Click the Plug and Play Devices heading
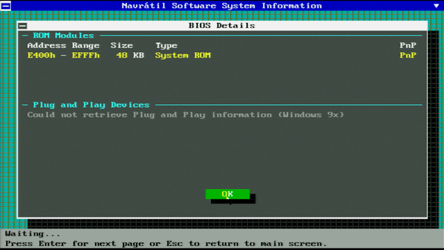This screenshot has width=444, height=250. point(91,105)
